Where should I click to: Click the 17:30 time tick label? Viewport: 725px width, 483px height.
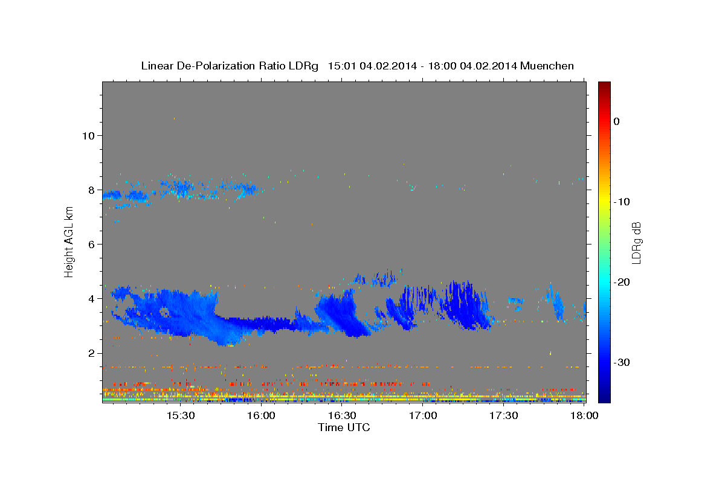504,416
